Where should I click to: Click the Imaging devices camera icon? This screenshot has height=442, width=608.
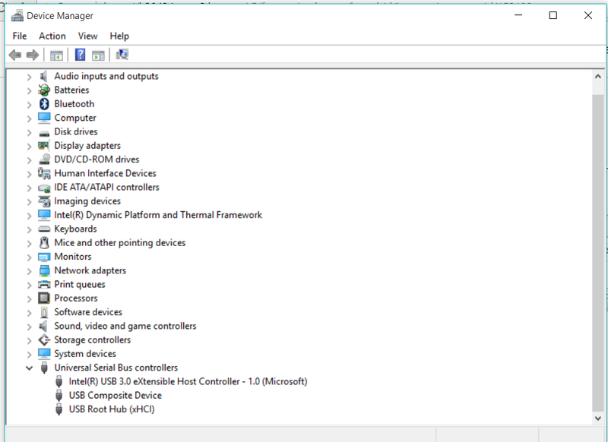pyautogui.click(x=44, y=201)
